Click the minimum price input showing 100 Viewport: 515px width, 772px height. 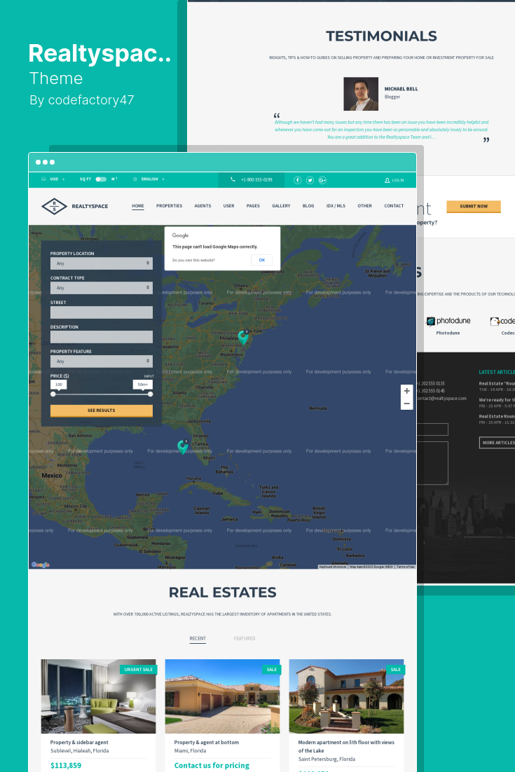click(59, 385)
